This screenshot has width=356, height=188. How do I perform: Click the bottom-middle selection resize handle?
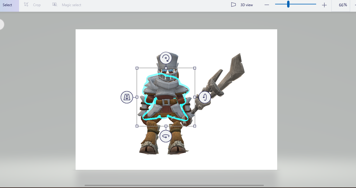click(166, 126)
